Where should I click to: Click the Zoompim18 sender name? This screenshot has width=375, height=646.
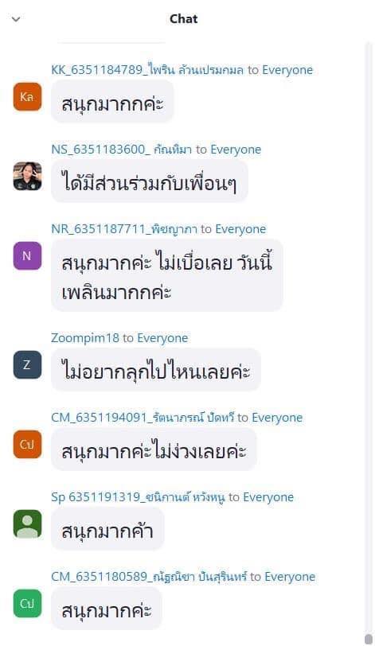tap(85, 338)
